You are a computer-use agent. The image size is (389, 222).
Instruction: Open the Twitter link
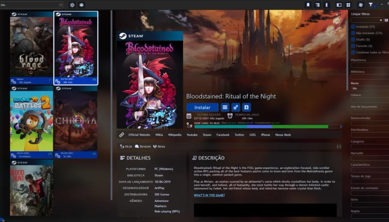pyautogui.click(x=240, y=135)
